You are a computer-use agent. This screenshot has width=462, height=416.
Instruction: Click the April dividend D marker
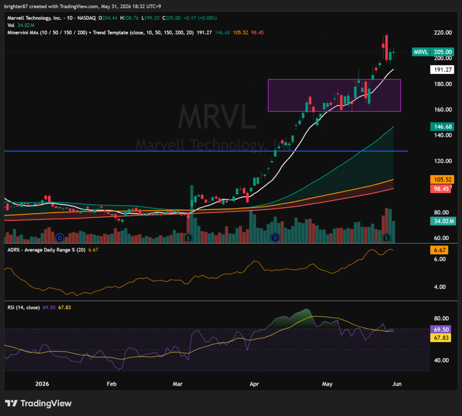[275, 237]
